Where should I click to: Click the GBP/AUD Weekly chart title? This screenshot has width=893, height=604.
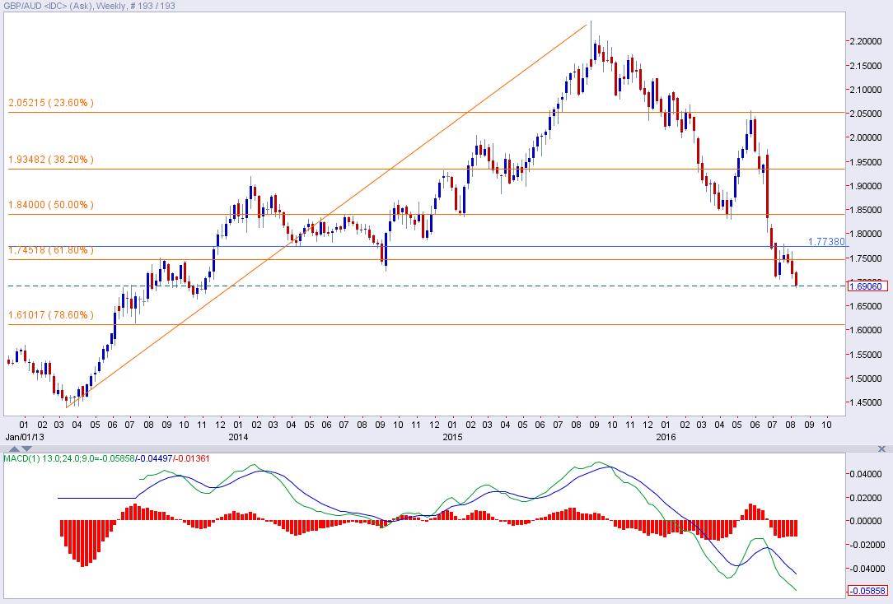(89, 6)
